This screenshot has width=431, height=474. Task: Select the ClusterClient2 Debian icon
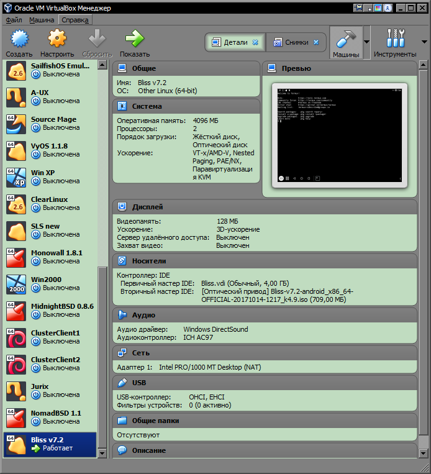click(16, 365)
